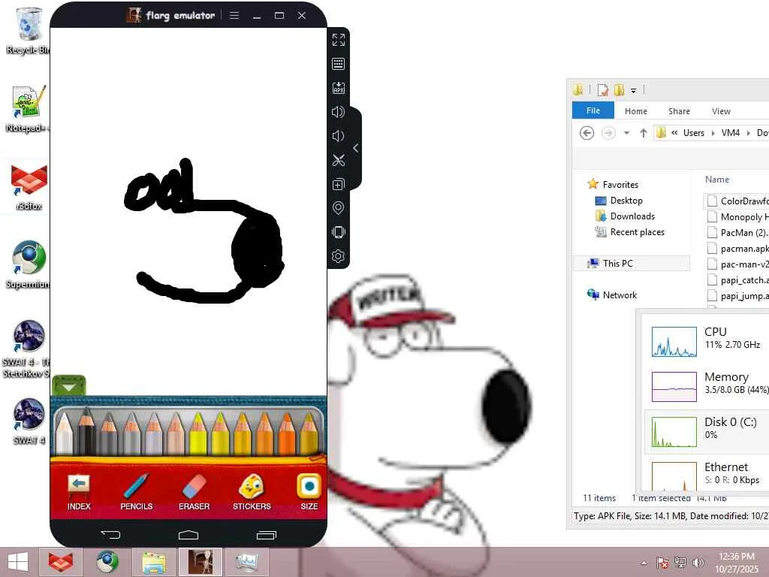Click Users in the address path

pyautogui.click(x=693, y=133)
